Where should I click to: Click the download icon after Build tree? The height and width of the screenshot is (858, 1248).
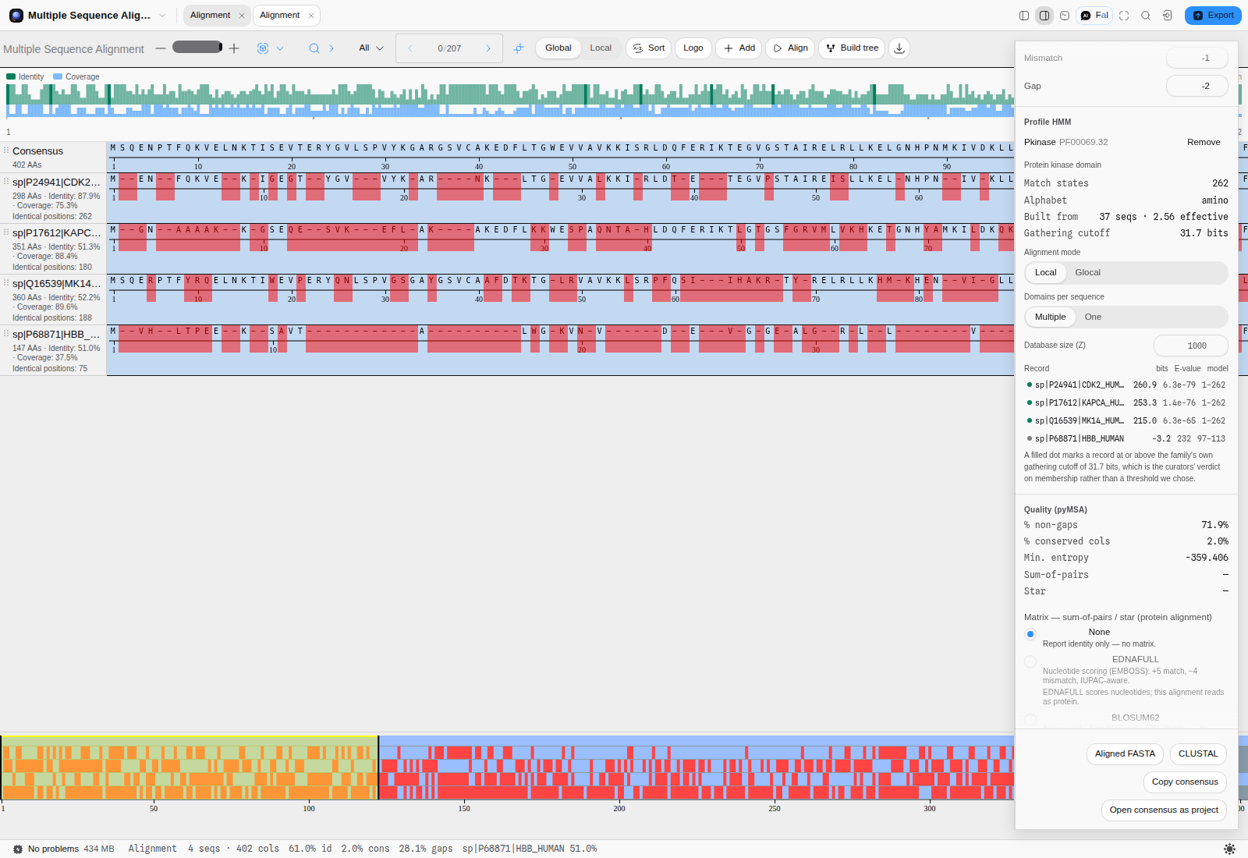[x=899, y=48]
